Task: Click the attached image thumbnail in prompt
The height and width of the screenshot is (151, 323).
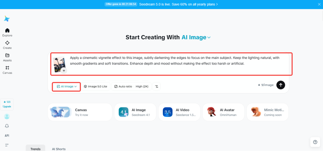Action: [x=60, y=64]
